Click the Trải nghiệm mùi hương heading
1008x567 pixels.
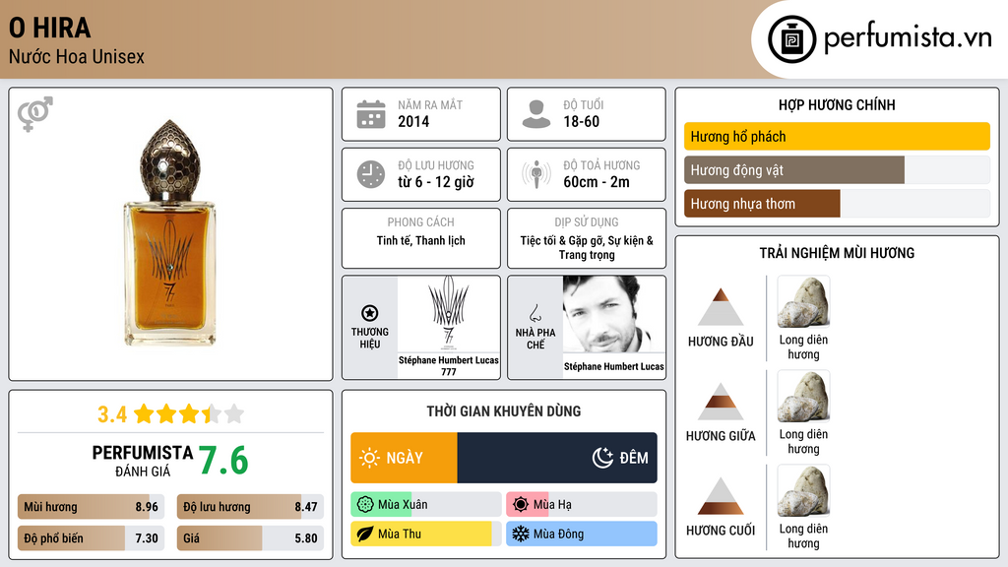(x=837, y=253)
